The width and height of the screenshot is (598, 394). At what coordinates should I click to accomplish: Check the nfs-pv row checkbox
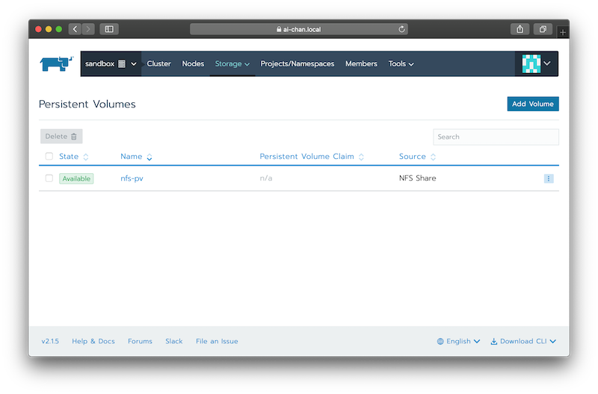tap(49, 178)
